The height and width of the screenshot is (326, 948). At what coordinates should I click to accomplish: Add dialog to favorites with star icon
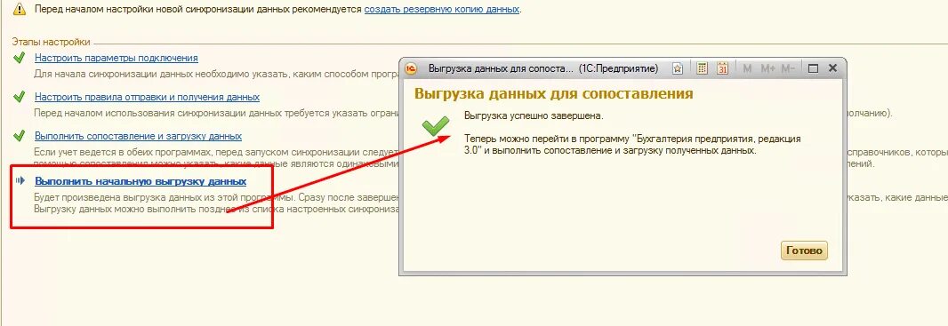pyautogui.click(x=678, y=68)
